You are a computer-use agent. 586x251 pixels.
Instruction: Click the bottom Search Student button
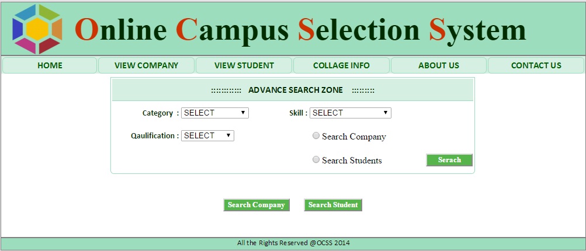(x=333, y=205)
